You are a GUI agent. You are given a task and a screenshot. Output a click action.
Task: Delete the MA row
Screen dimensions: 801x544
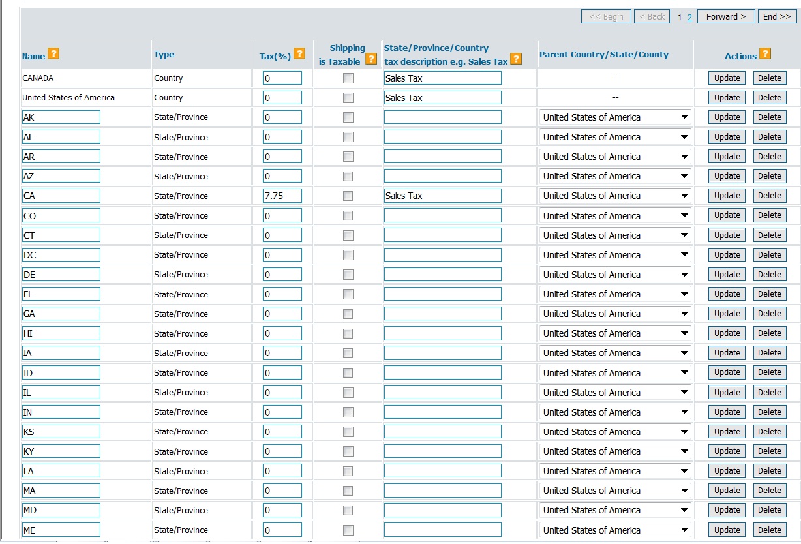[x=770, y=491]
